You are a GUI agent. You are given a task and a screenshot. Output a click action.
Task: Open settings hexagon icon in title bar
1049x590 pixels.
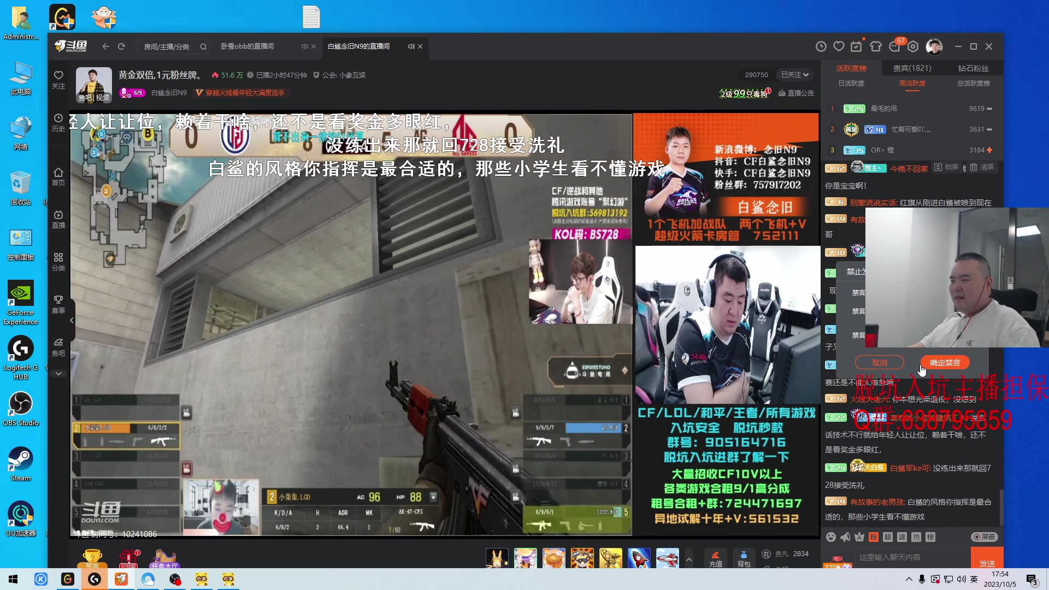pos(913,46)
